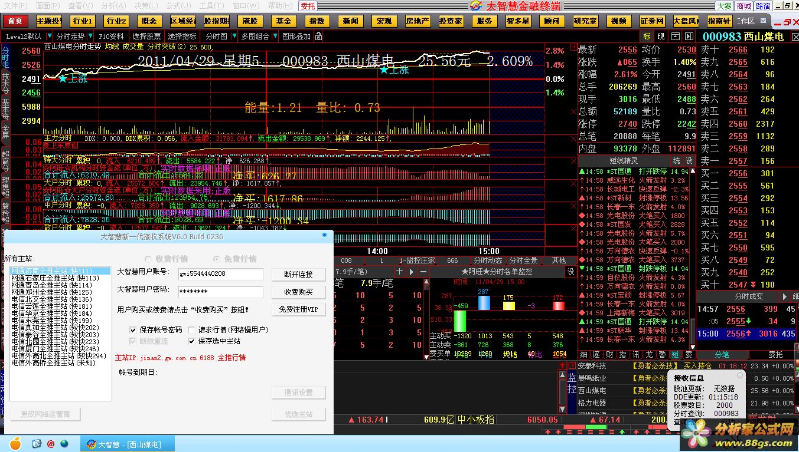Toggle the 标 marker icon
Image resolution: width=799 pixels, height=452 pixels.
click(647, 37)
